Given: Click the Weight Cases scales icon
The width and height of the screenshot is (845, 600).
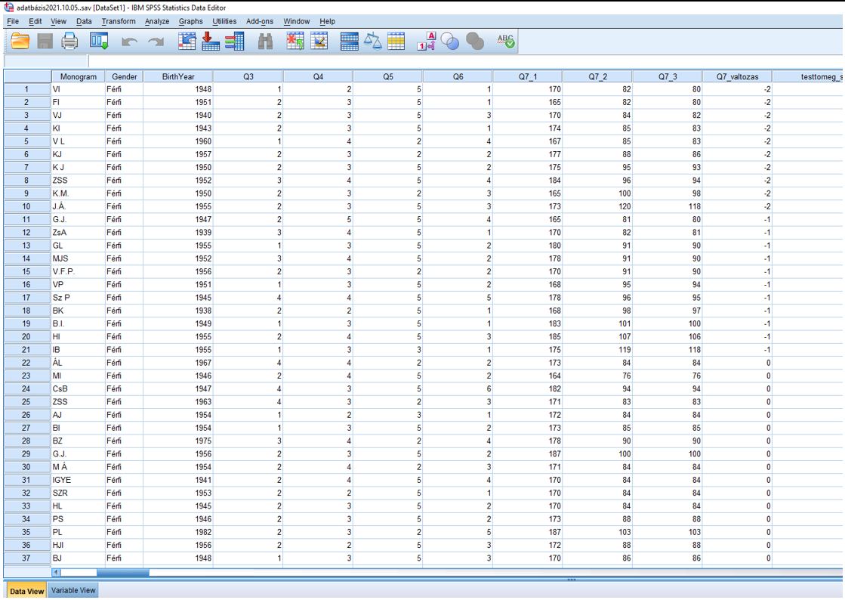Looking at the screenshot, I should click(373, 42).
